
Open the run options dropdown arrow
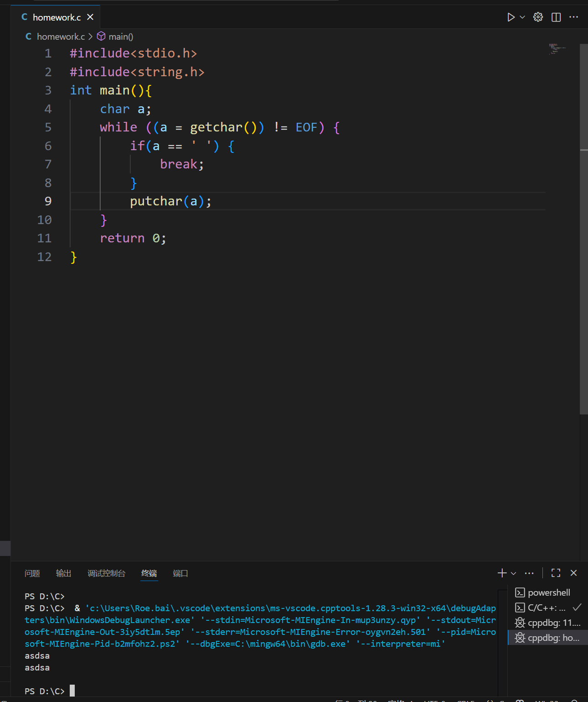point(522,17)
